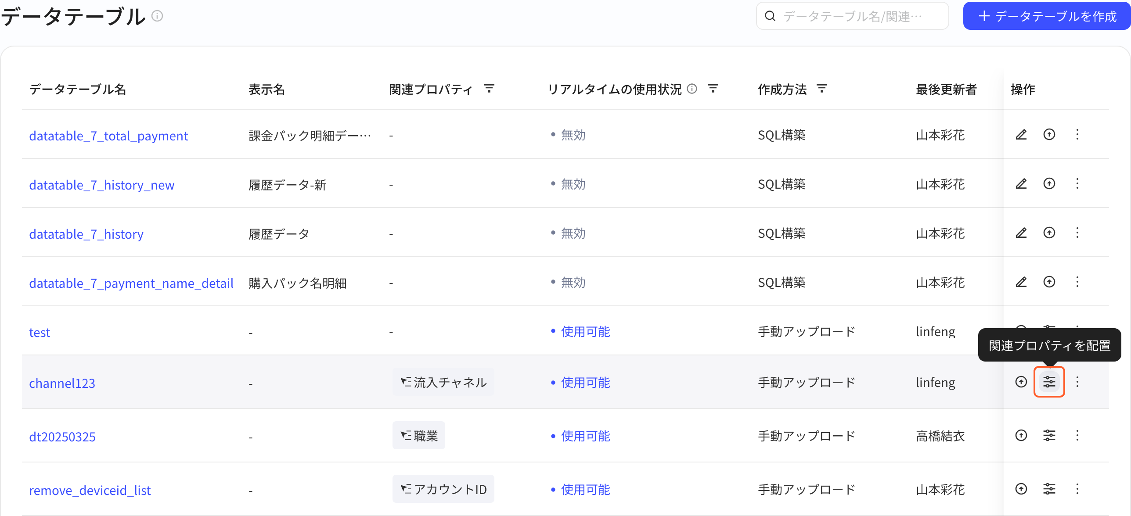Open more options for remove_deviceid_list
Image resolution: width=1131 pixels, height=516 pixels.
tap(1077, 489)
